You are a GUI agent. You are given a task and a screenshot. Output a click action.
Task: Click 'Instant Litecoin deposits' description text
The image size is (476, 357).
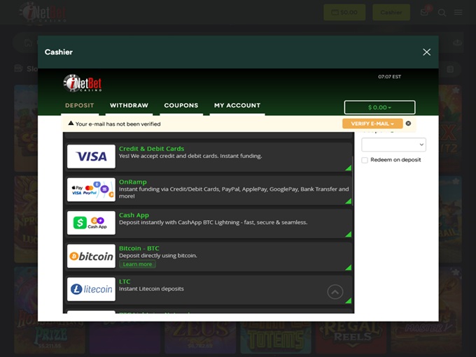[x=151, y=289]
